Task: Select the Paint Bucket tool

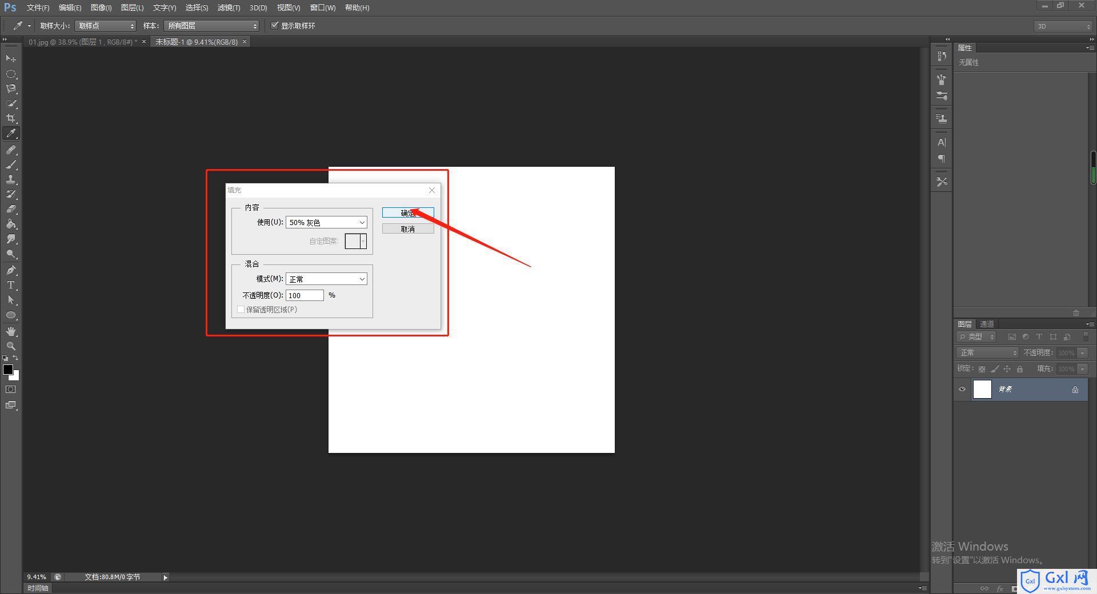Action: pos(11,224)
